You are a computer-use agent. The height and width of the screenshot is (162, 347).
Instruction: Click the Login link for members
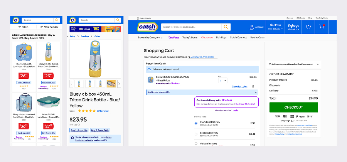click(x=235, y=111)
